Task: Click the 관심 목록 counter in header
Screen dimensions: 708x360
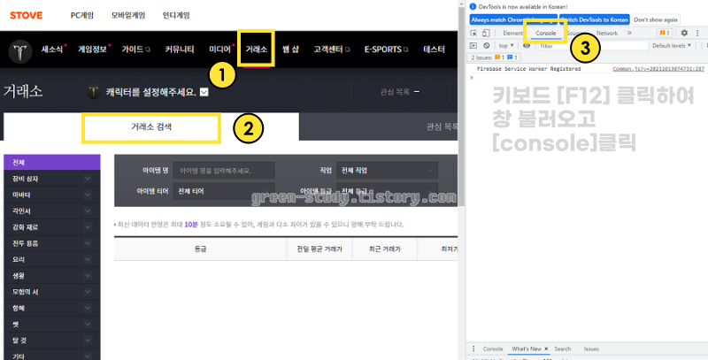Action: click(x=400, y=92)
